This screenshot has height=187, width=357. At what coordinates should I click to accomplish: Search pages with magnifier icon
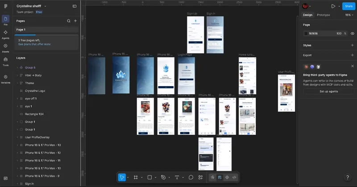point(69,21)
